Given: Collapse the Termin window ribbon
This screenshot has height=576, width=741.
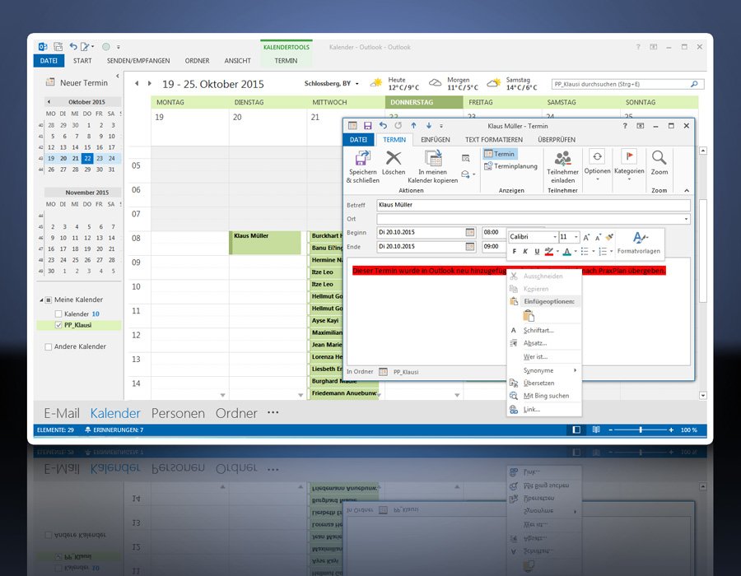Looking at the screenshot, I should pos(687,190).
